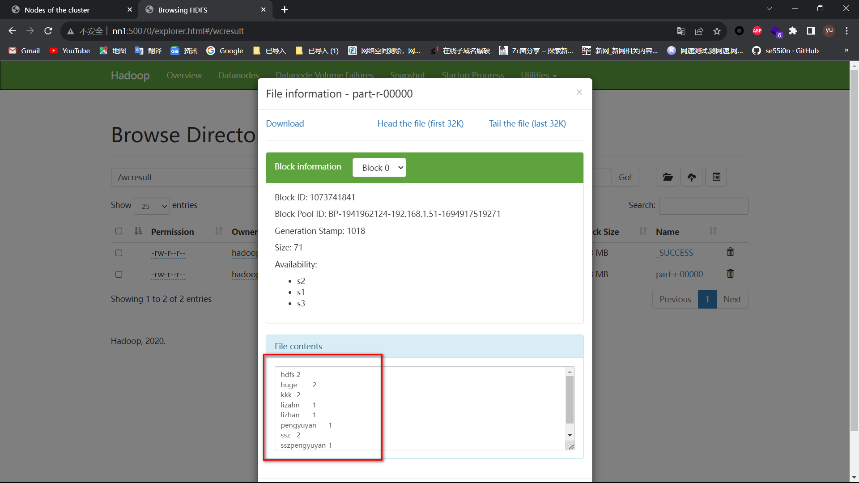Click the open folder icon button
The width and height of the screenshot is (859, 483).
667,177
